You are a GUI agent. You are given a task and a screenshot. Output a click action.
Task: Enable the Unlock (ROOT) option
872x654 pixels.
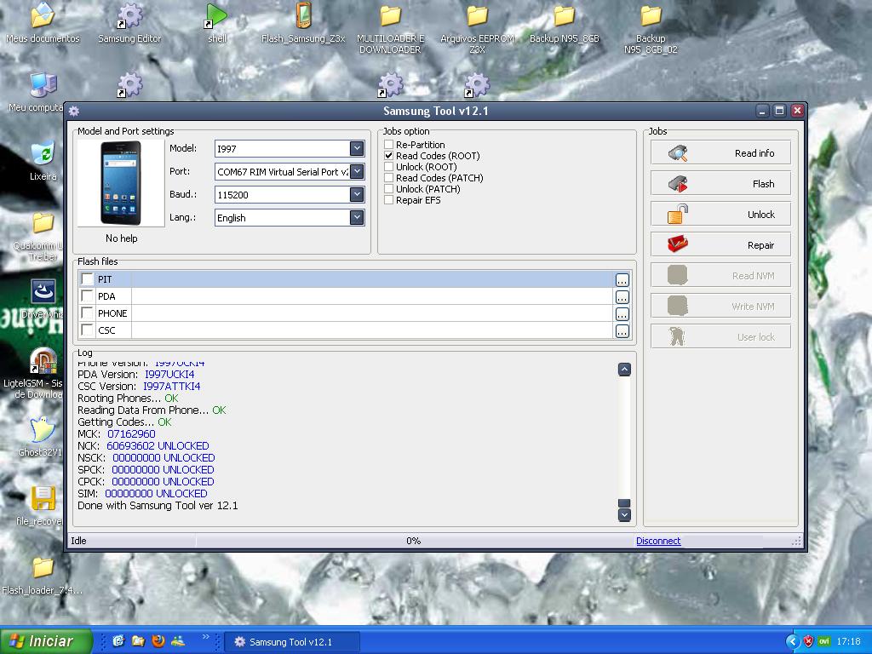point(388,167)
